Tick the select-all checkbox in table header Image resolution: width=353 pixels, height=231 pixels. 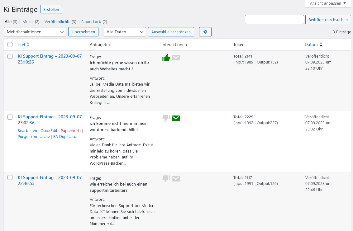click(10, 45)
